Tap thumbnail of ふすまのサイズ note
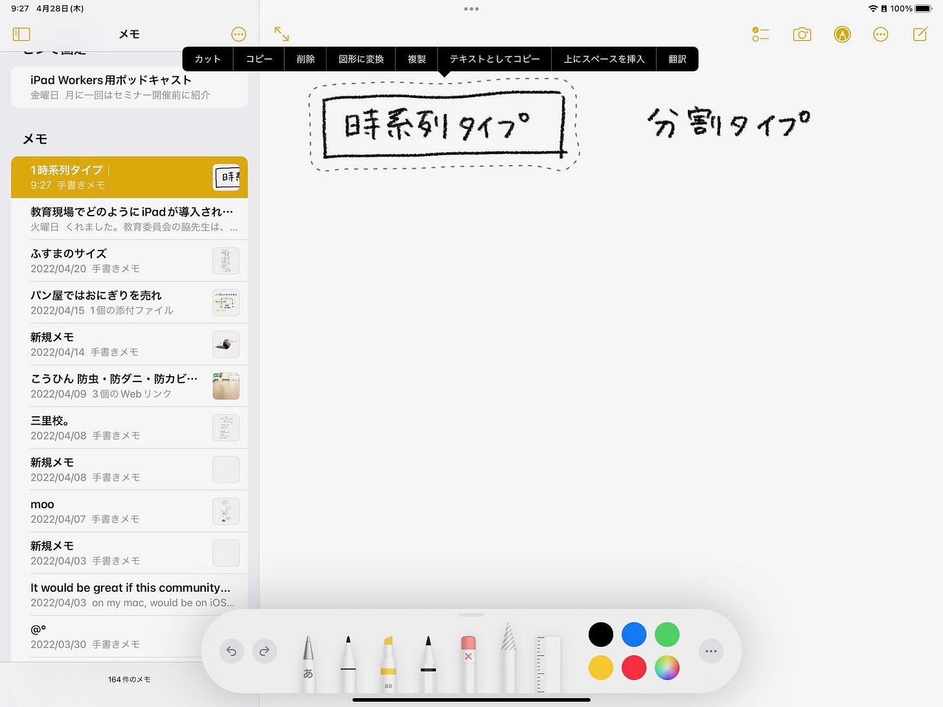This screenshot has height=707, width=943. 226,261
